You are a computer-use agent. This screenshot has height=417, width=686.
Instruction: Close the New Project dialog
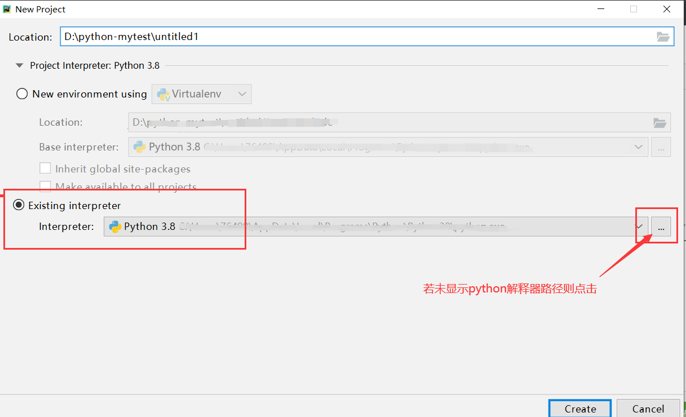pos(667,9)
